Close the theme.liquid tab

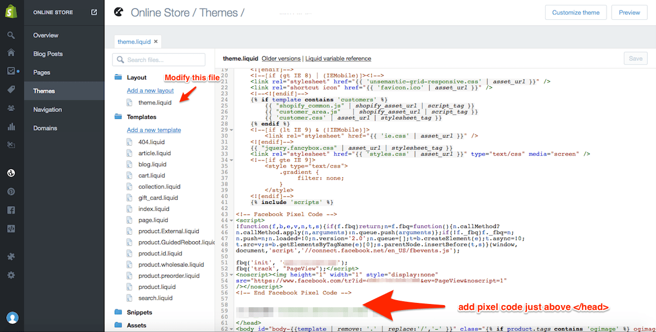(156, 41)
